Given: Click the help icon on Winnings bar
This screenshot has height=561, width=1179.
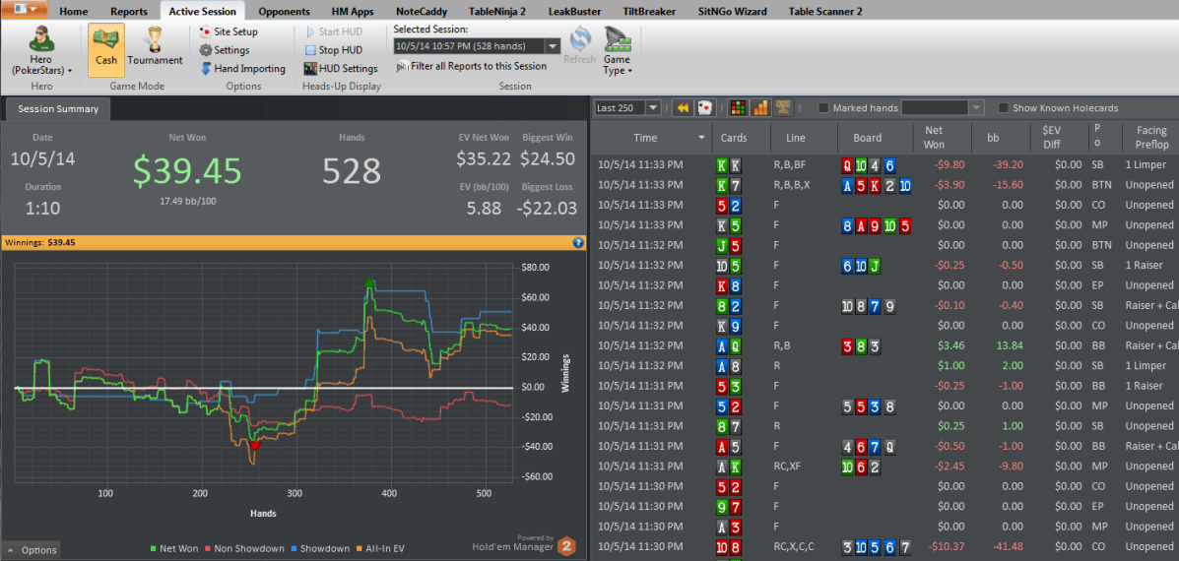Looking at the screenshot, I should click(578, 242).
